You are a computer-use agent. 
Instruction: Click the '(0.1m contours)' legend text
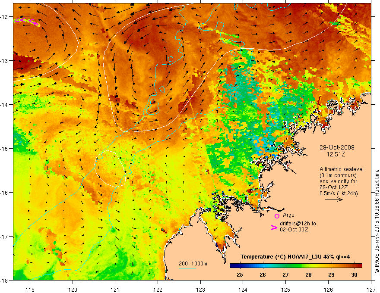(338, 175)
